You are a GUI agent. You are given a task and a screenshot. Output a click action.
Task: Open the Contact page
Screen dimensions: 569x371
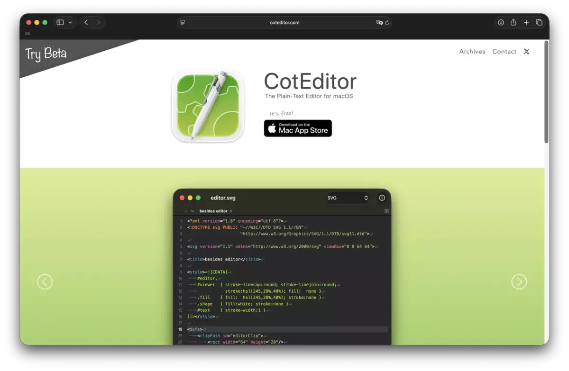504,52
